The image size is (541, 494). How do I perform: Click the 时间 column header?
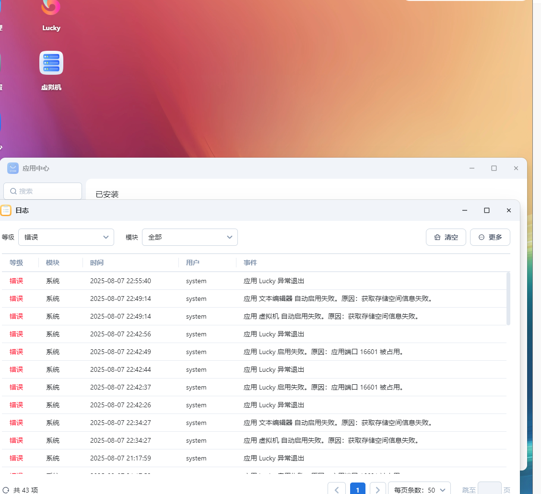pos(97,263)
